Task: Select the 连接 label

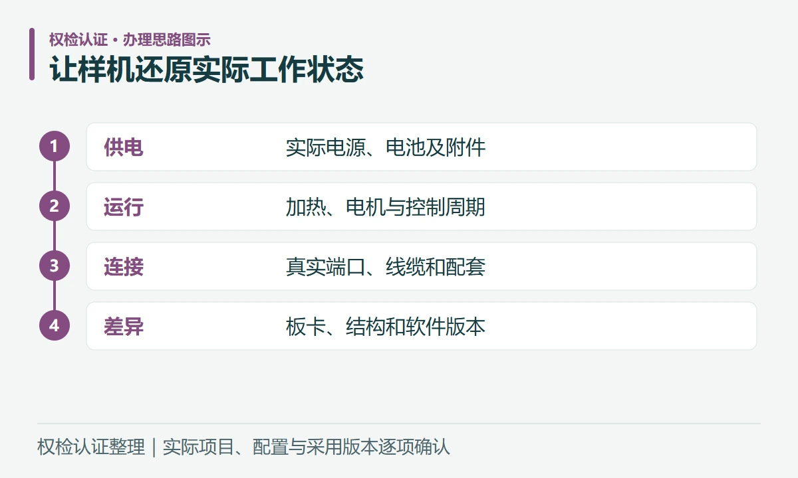Action: [x=124, y=266]
